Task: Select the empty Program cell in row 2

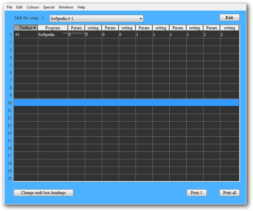Action: click(53, 42)
